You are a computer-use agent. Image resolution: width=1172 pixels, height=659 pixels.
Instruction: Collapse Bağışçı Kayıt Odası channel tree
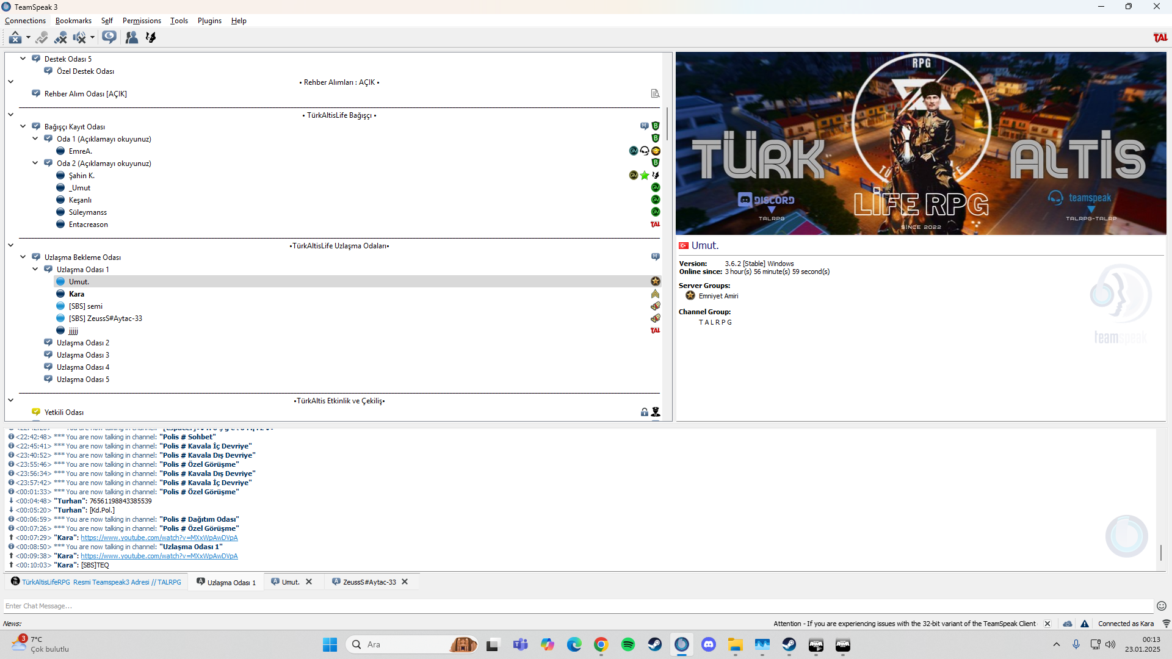click(x=23, y=126)
